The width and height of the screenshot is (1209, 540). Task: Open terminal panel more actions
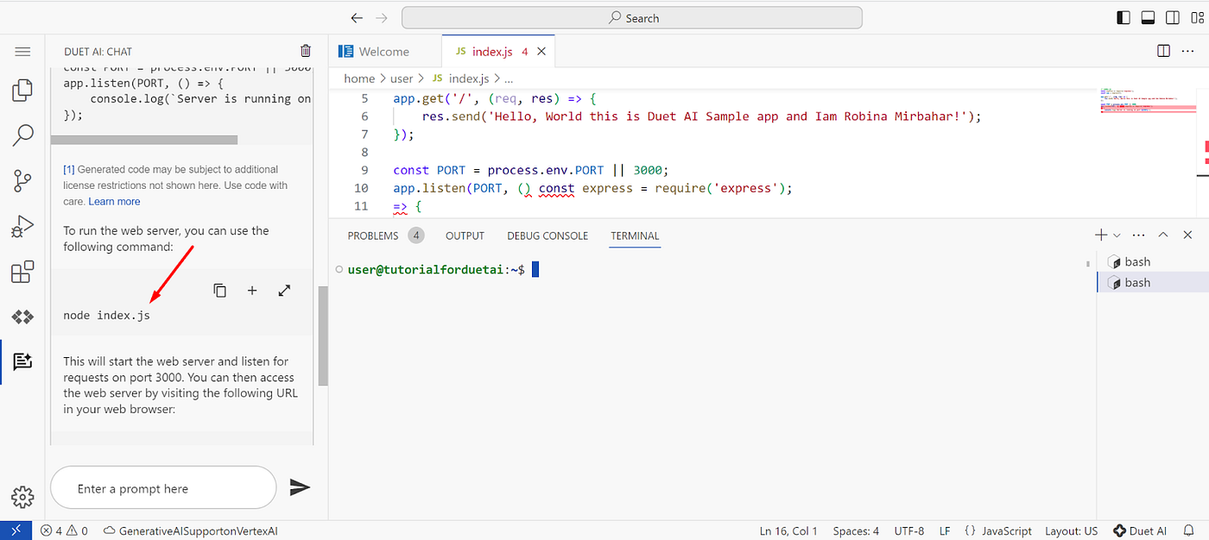(1138, 235)
